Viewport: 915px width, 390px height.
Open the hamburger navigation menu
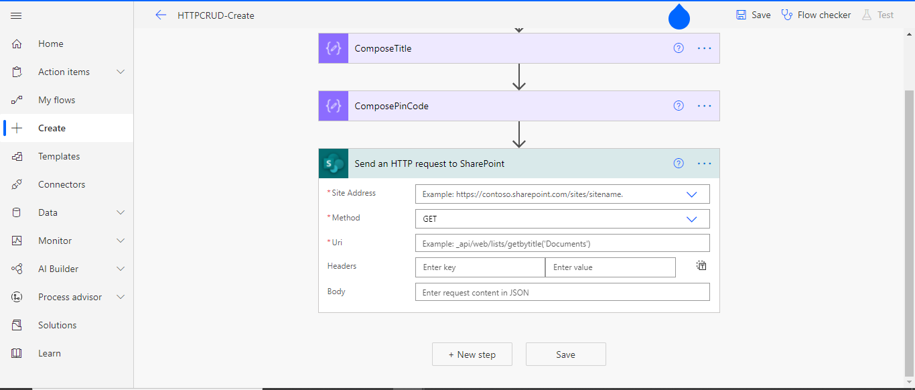point(16,15)
